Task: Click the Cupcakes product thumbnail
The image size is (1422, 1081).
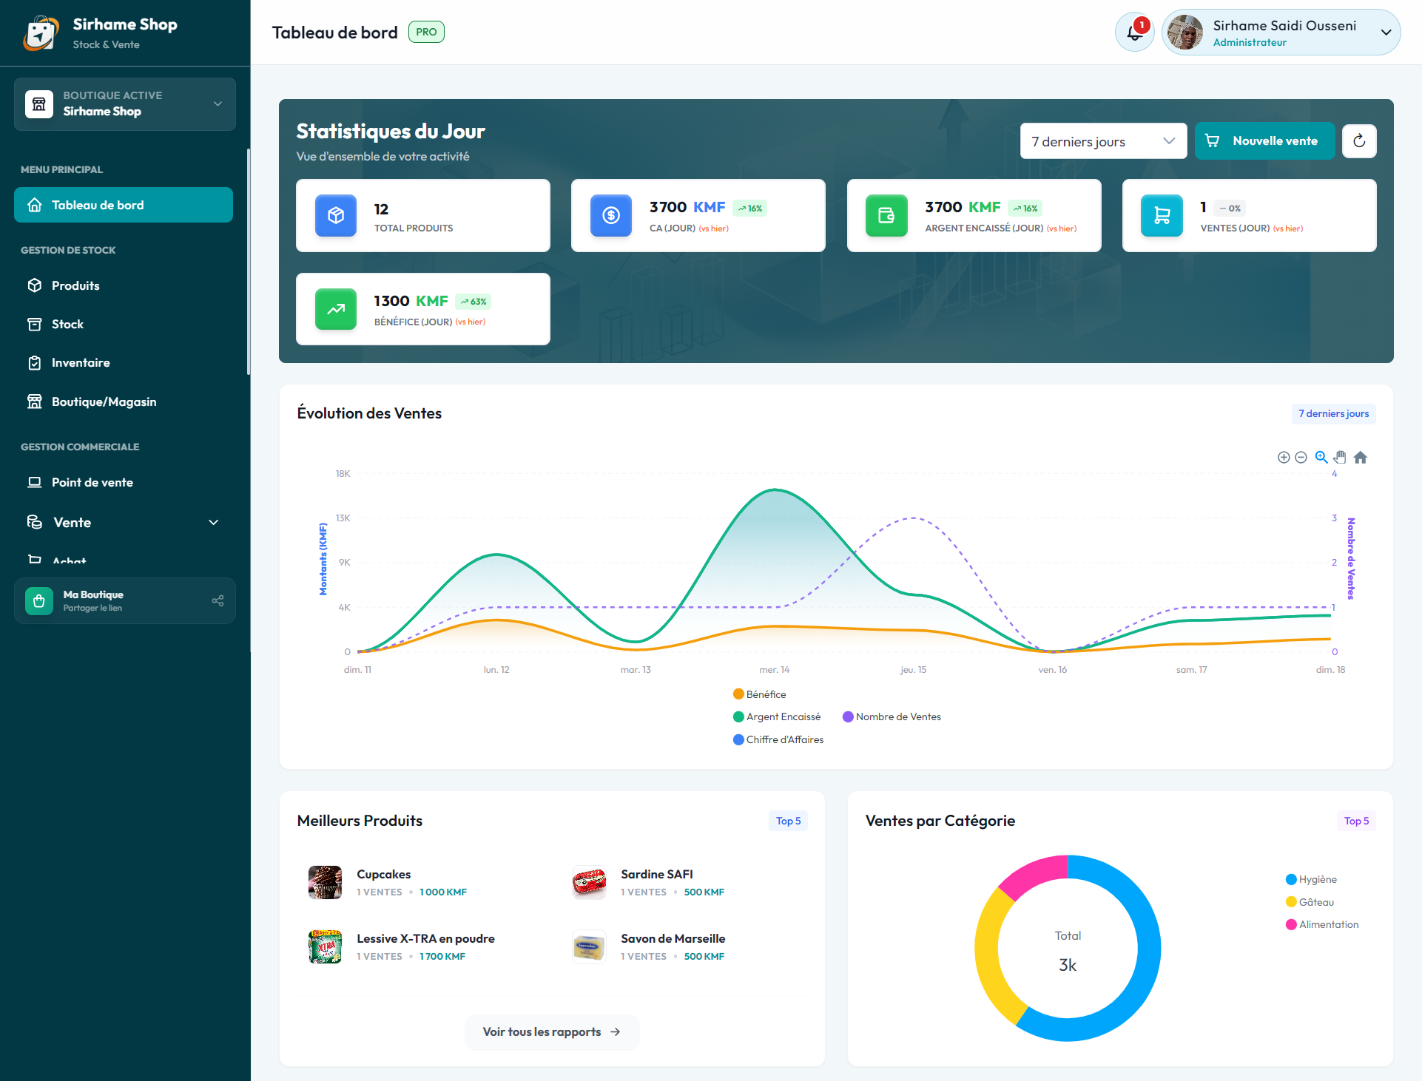Action: coord(325,882)
